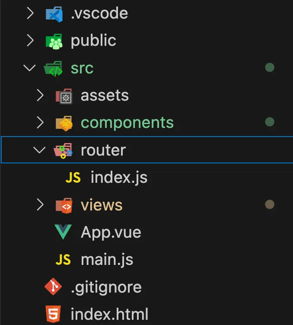The image size is (293, 325).
Task: Click the src folder code icon
Action: (x=54, y=69)
